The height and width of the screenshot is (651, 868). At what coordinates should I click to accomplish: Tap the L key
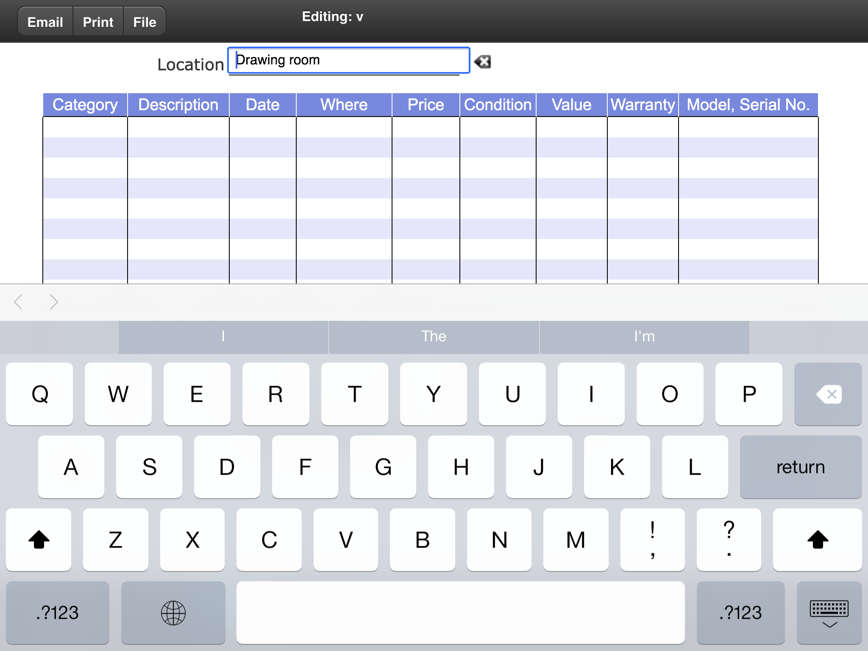point(695,467)
